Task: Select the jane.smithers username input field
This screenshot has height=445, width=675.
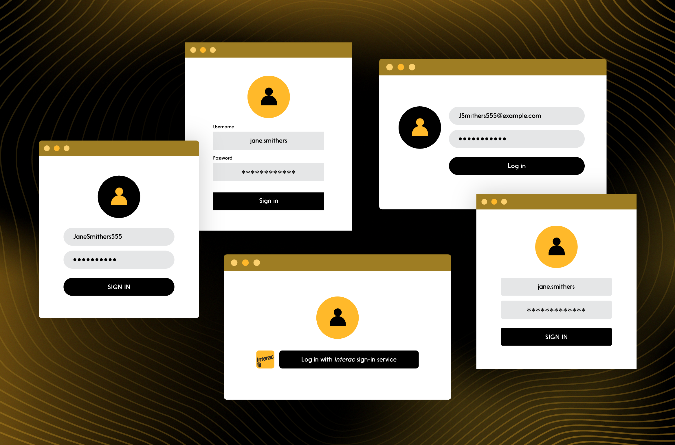Action: point(269,140)
